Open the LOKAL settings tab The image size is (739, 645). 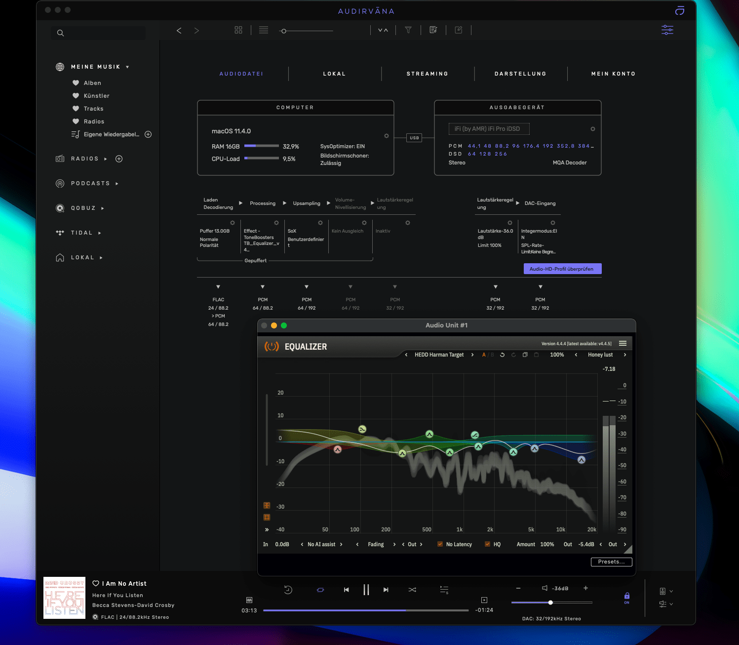pyautogui.click(x=335, y=74)
